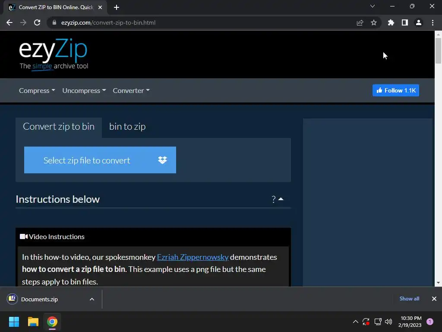This screenshot has height=332, width=442.
Task: Click the page vertical scrollbar thumb
Action: click(x=438, y=51)
